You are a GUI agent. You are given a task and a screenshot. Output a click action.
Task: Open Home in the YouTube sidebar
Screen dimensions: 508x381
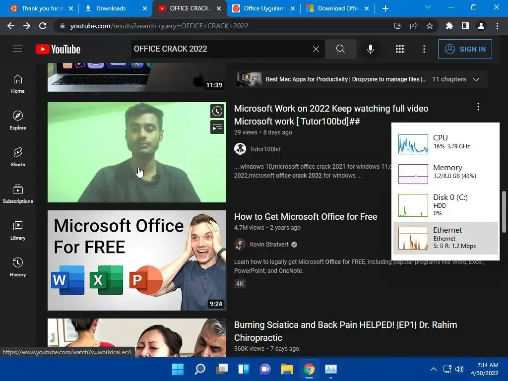click(x=18, y=84)
